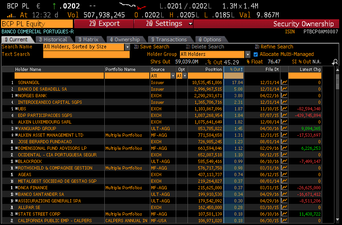Open history chart icon for BLACKROCK row

[x=284, y=161]
